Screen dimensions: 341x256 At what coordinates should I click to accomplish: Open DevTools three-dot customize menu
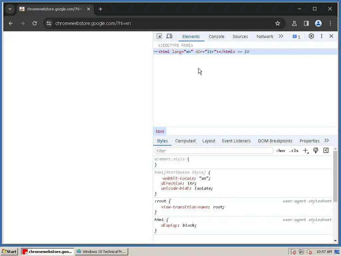click(x=322, y=36)
